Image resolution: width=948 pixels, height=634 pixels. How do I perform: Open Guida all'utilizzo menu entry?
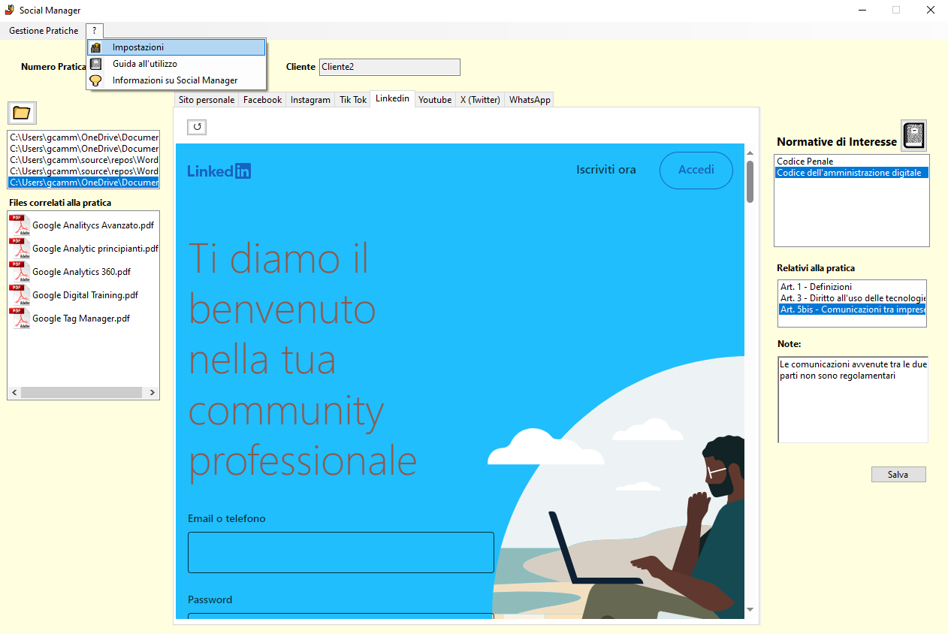coord(177,64)
